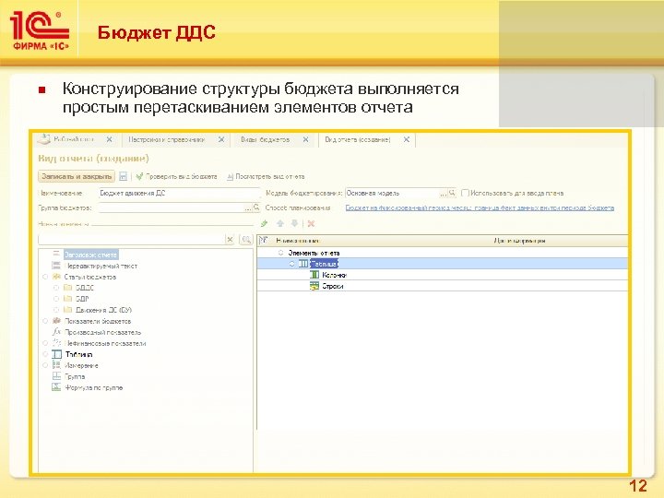Viewport: 664px width, 498px height.
Task: Expand Нефинансовые показатели tree node
Action: (x=45, y=343)
